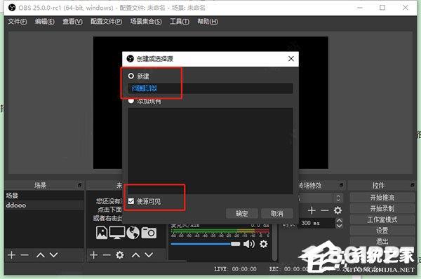Click the browser globe source icon
The width and height of the screenshot is (421, 279).
[x=133, y=233]
